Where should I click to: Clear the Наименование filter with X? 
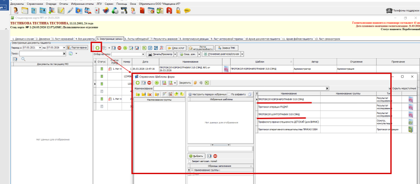(327, 88)
